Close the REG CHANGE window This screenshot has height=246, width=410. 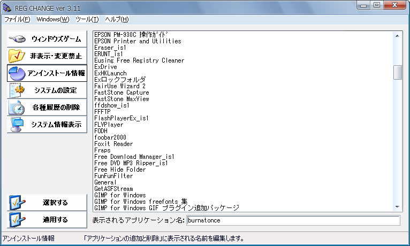coord(395,5)
